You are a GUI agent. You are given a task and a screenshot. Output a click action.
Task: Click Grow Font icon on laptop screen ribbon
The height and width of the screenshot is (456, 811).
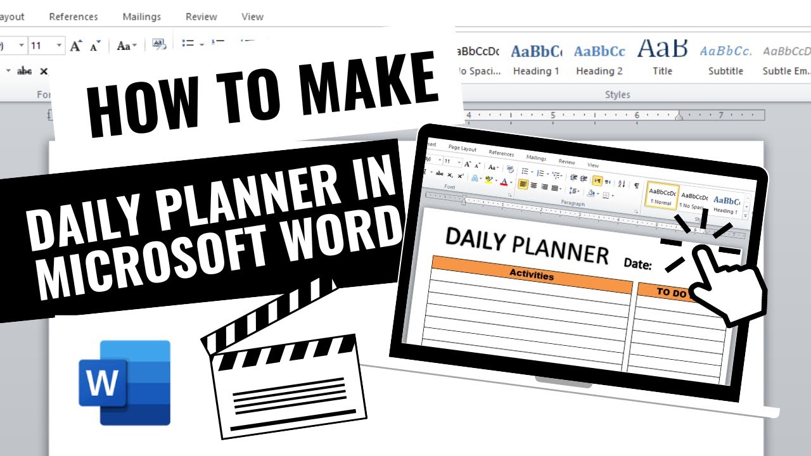point(467,164)
